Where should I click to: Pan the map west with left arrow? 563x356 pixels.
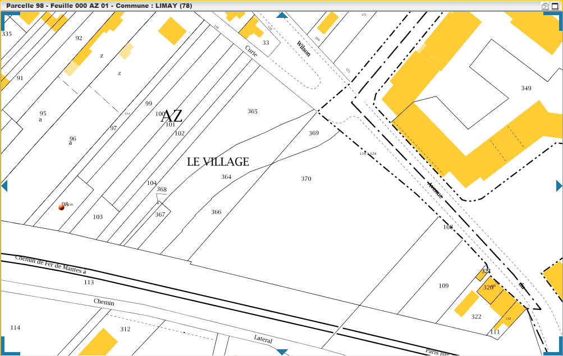4,186
